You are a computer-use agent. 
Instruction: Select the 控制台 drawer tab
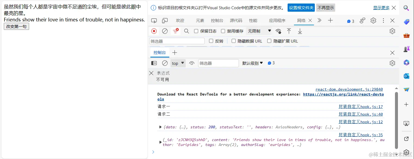coord(160,53)
